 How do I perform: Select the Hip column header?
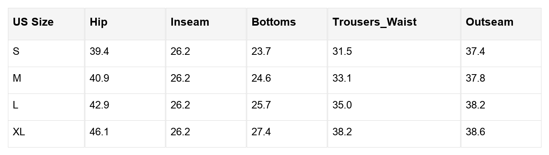pos(98,22)
